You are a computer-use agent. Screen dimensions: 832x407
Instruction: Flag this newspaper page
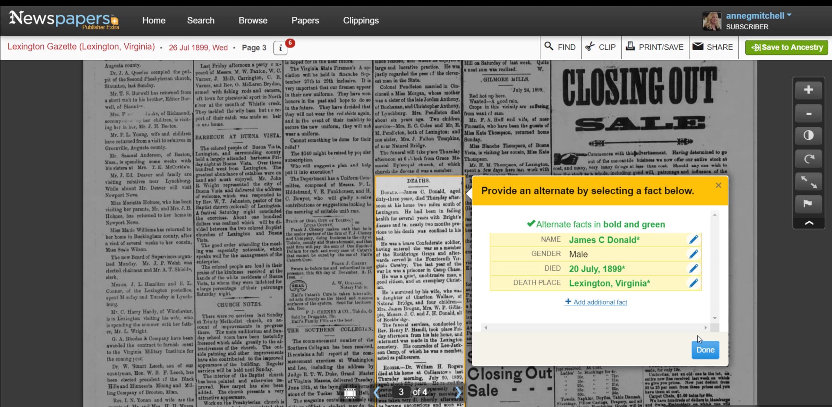[x=809, y=204]
